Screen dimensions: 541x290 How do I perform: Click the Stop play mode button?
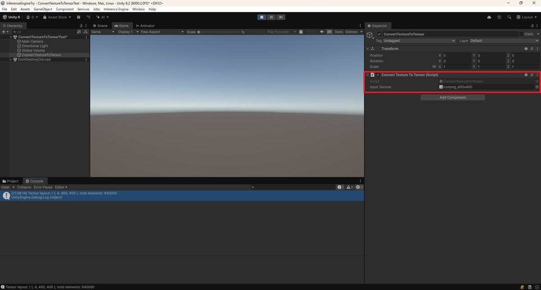261,17
